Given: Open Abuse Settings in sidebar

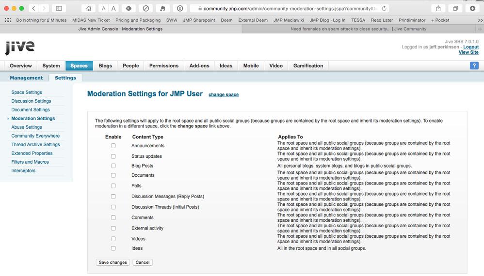Looking at the screenshot, I should pyautogui.click(x=27, y=127).
